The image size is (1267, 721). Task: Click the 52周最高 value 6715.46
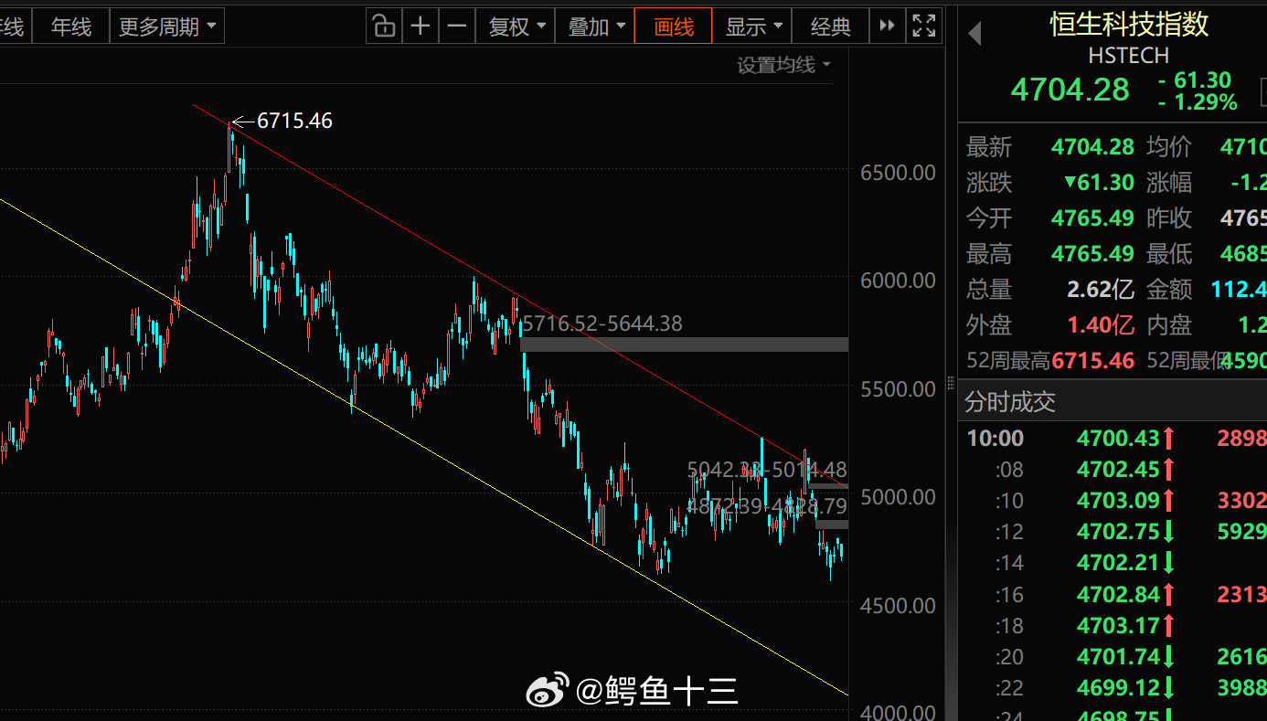tap(1093, 361)
